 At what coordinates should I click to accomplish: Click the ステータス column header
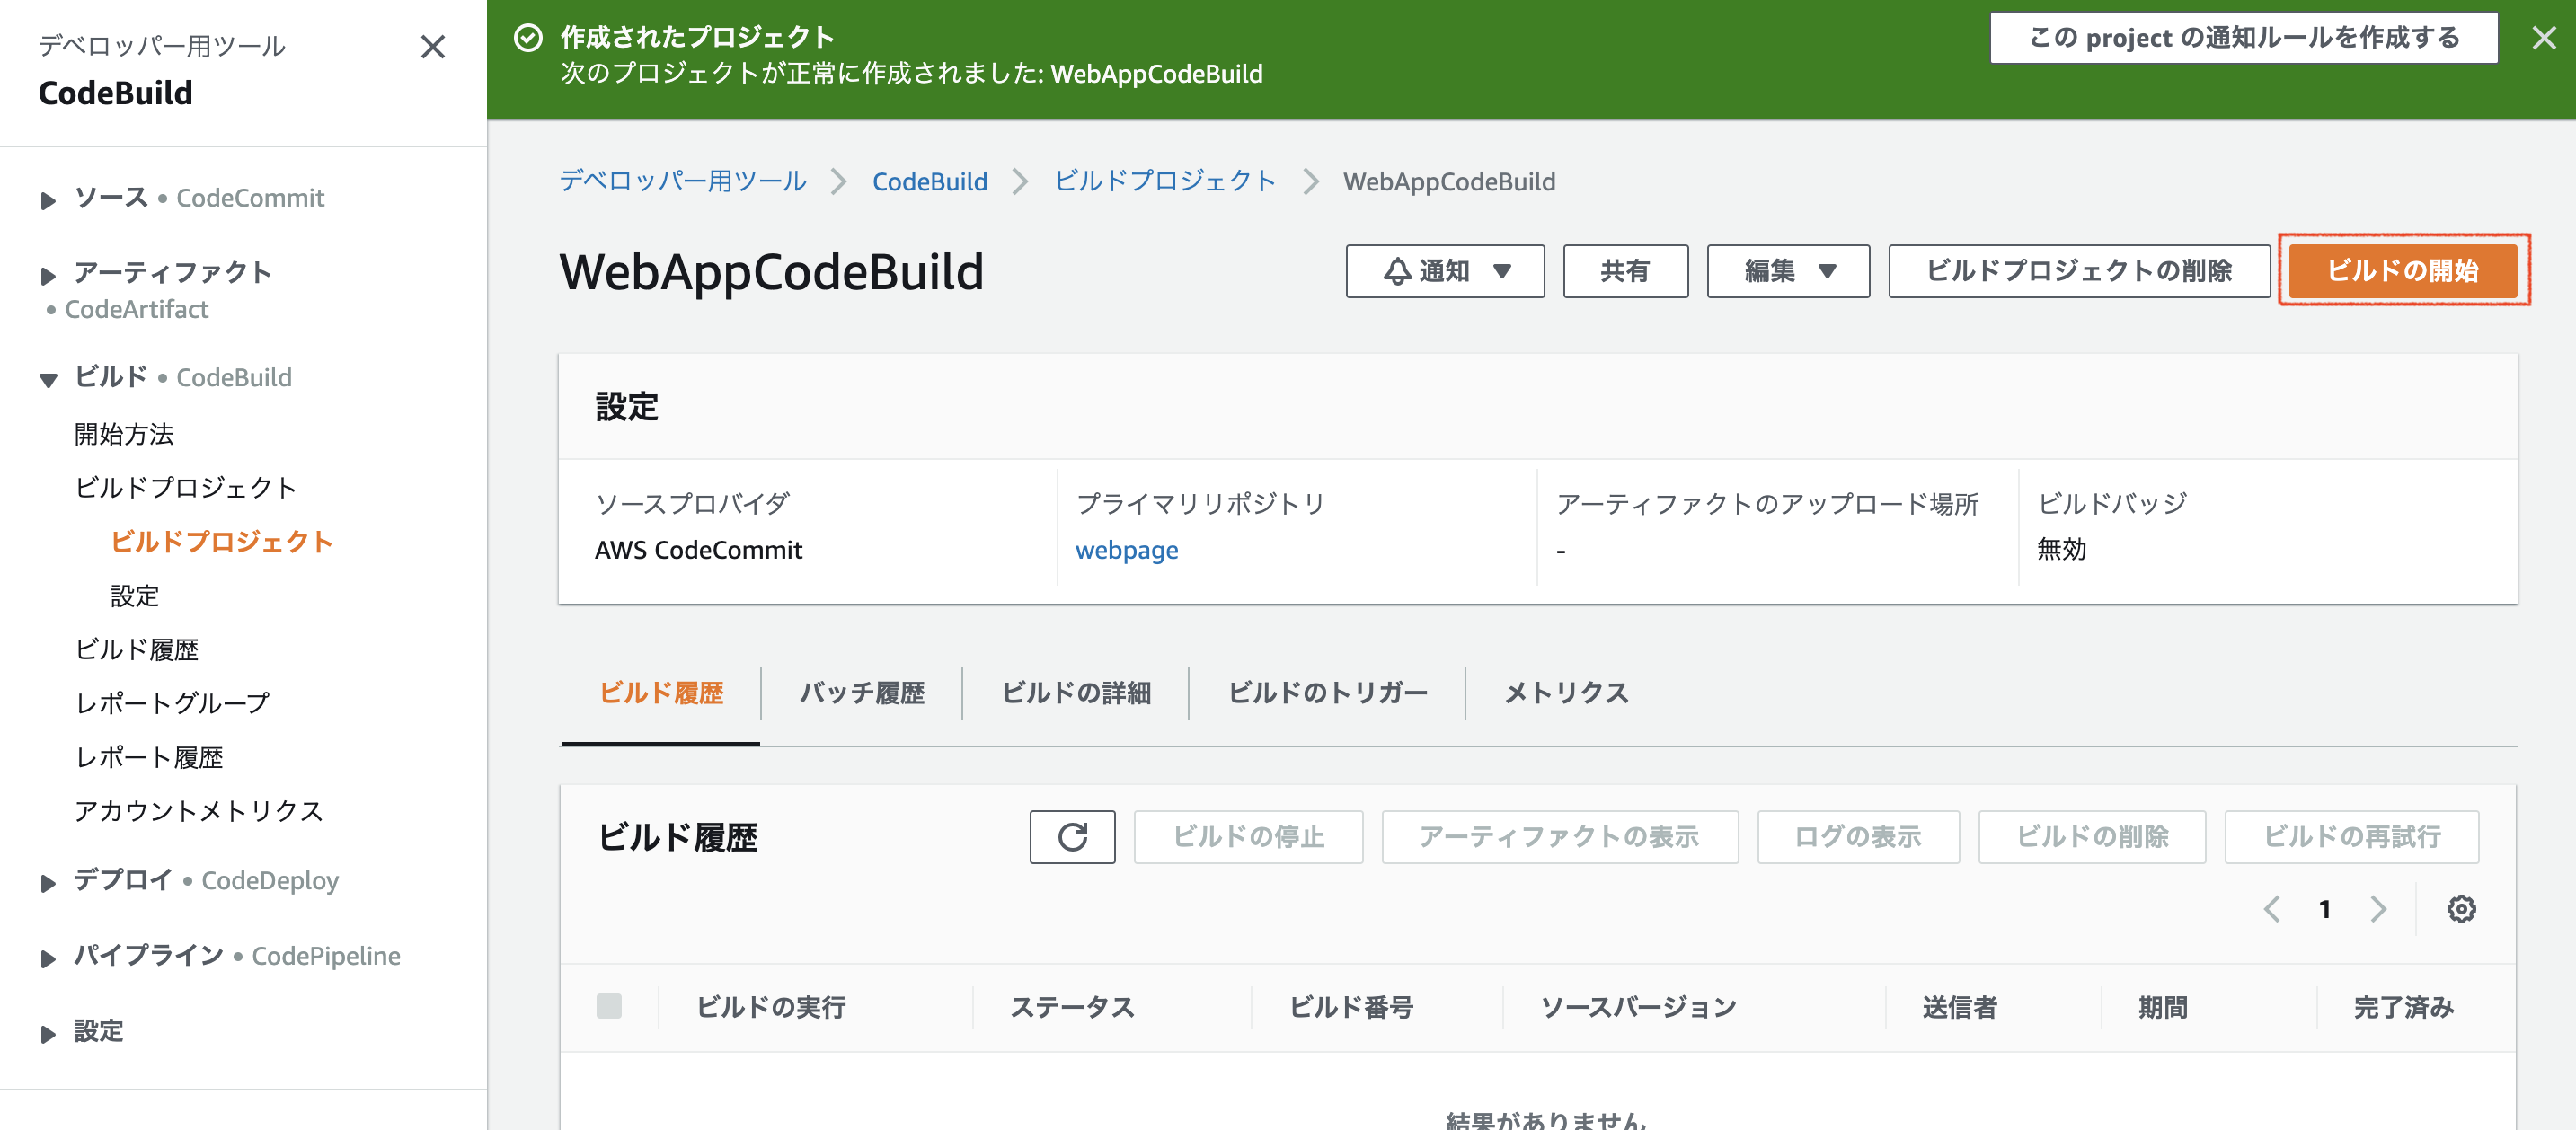pos(1072,1007)
